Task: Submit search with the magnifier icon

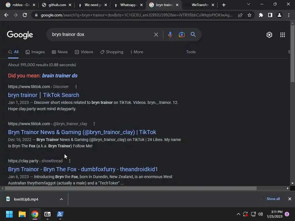Action: 193,35
